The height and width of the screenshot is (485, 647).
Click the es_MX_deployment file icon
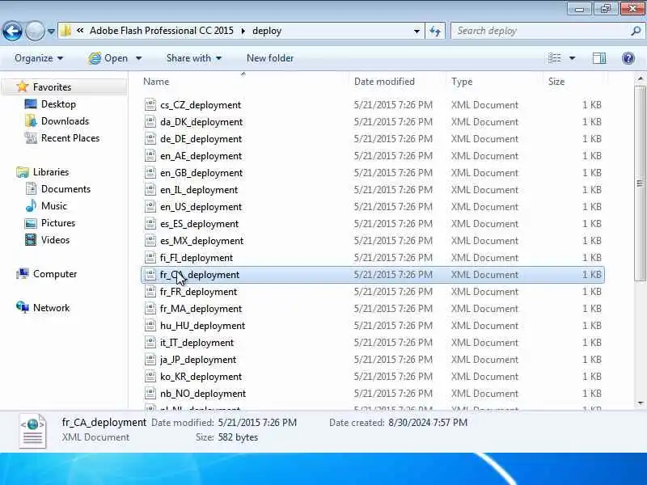pos(150,240)
